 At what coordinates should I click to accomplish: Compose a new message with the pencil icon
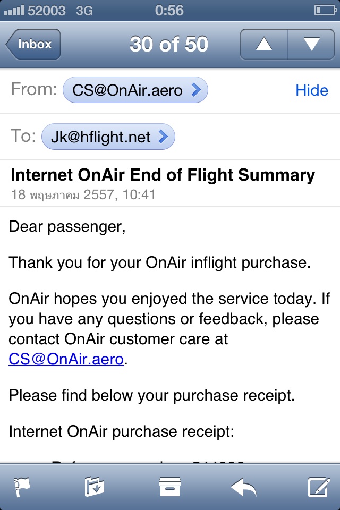tap(319, 487)
